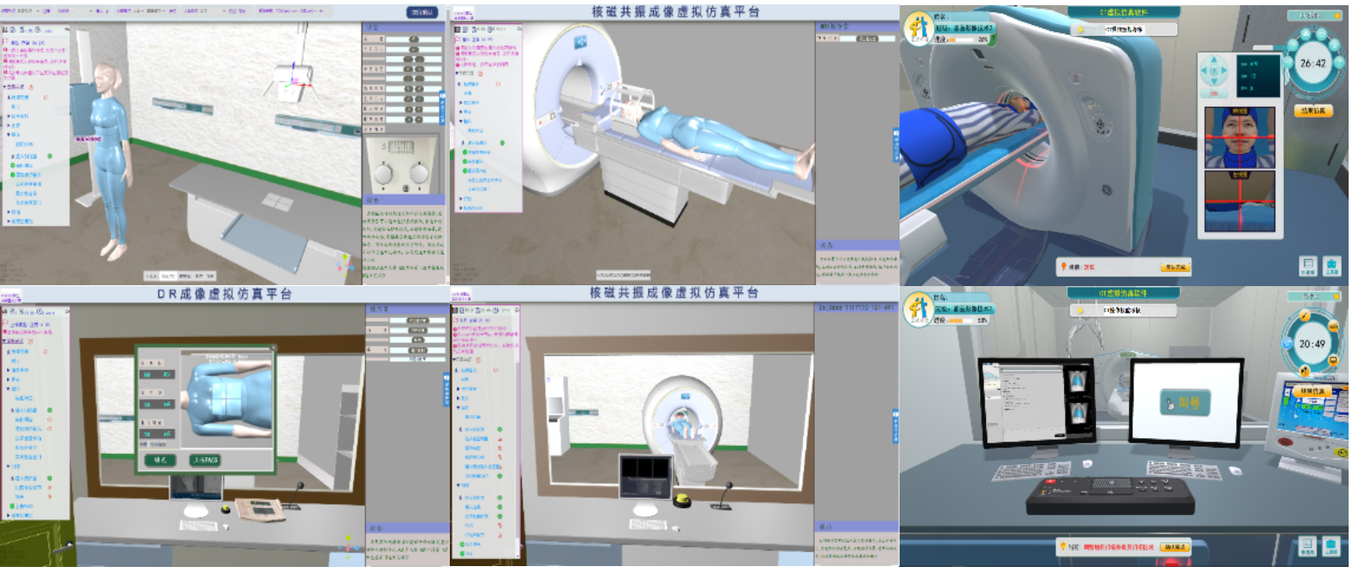Image resolution: width=1359 pixels, height=573 pixels.
Task: Click the 26:42 timer dial center
Action: [1312, 63]
